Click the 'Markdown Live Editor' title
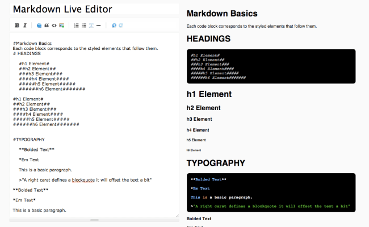Screen dimensions: 369x227 tap(62, 9)
